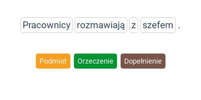Pick the predicate tag labeled Orzeczenie
This screenshot has width=201, height=100.
tap(95, 61)
